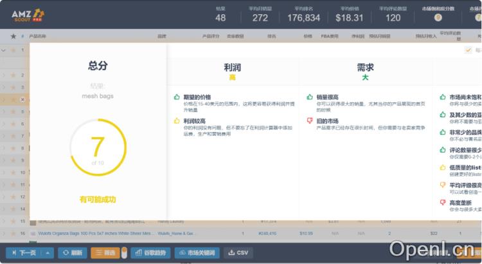Screen dimensions: 482x264
Task: Click the circular score gauge showing 7
Action: pyautogui.click(x=97, y=147)
